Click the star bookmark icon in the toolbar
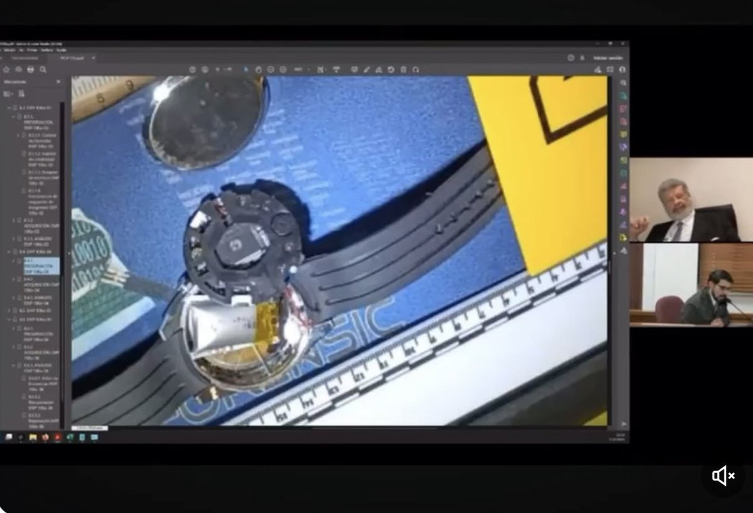This screenshot has width=753, height=513. pyautogui.click(x=6, y=70)
